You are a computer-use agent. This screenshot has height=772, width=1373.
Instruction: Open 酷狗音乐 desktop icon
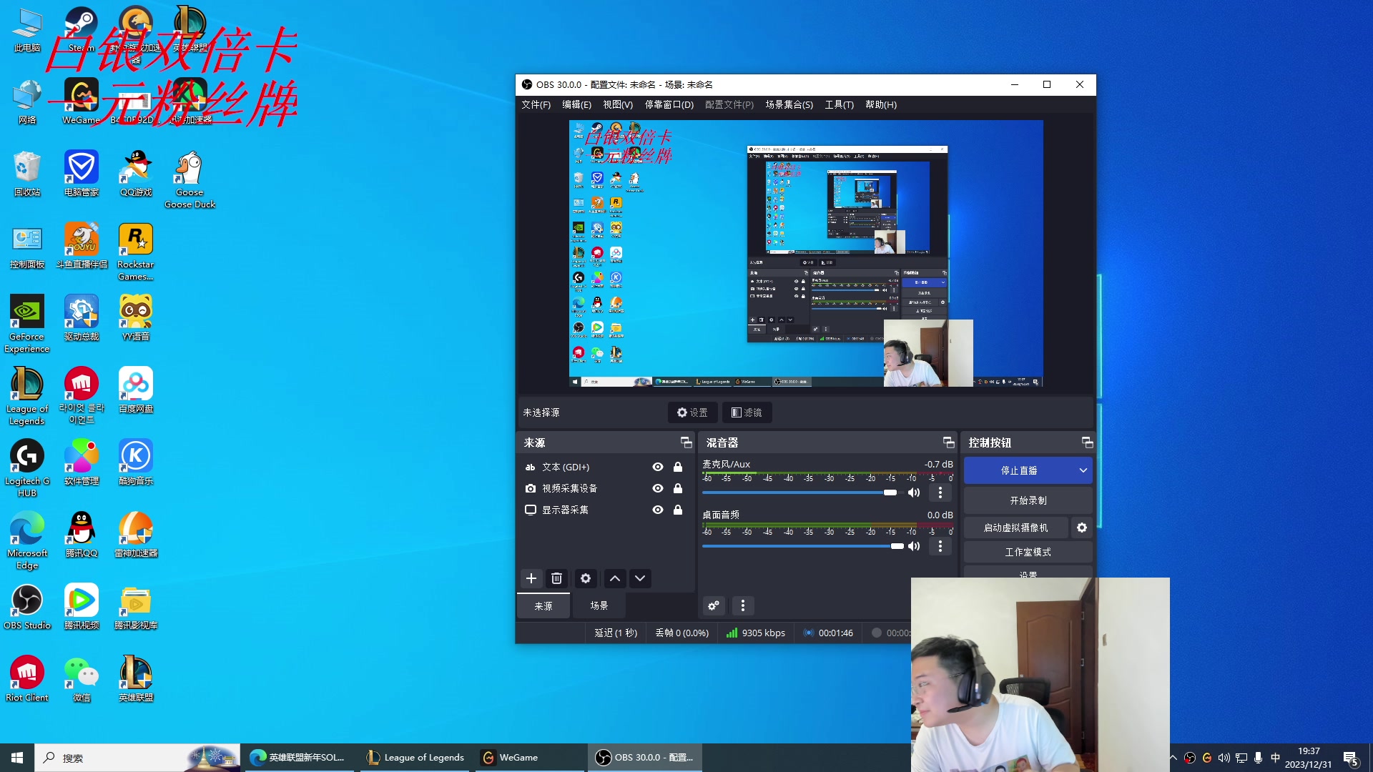[x=136, y=462]
